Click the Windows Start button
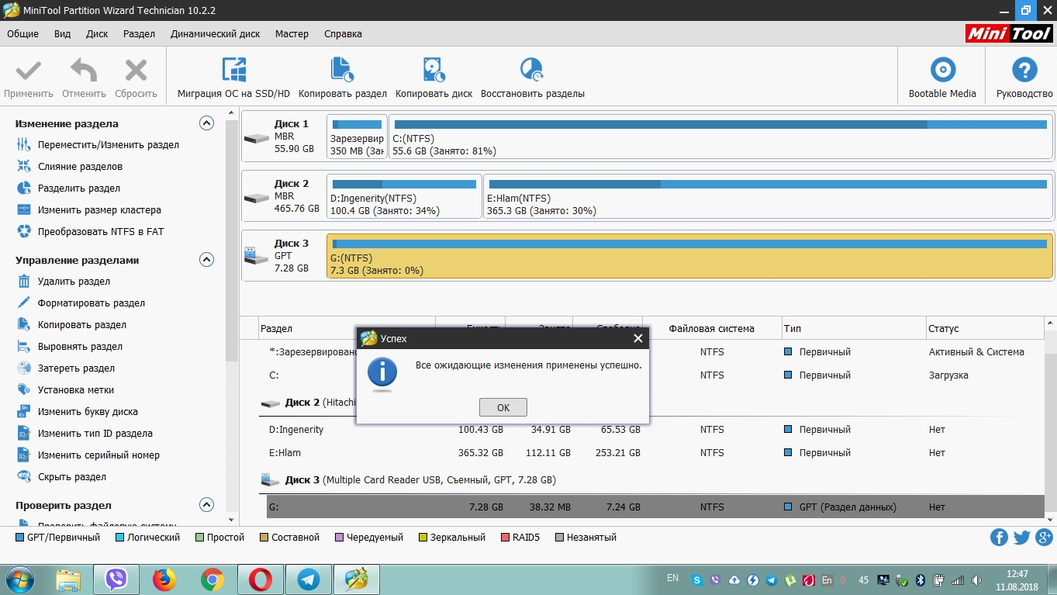 [x=18, y=579]
